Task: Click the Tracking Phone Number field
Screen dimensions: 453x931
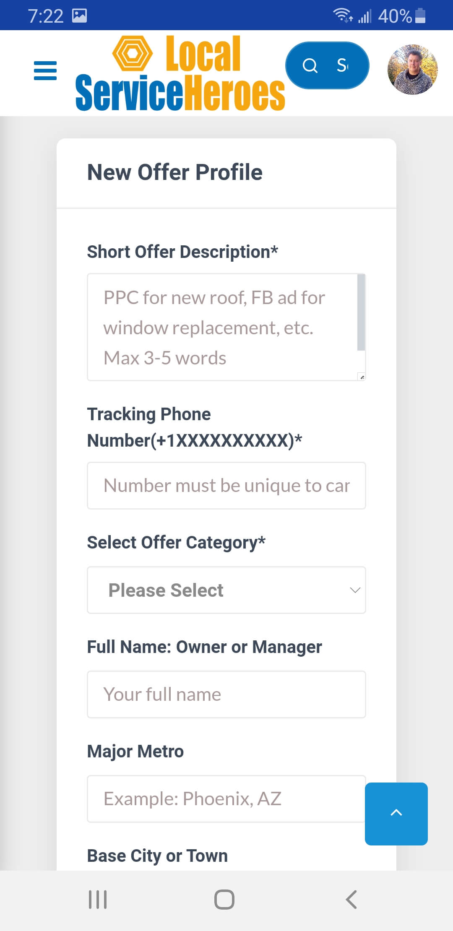Action: coord(226,486)
